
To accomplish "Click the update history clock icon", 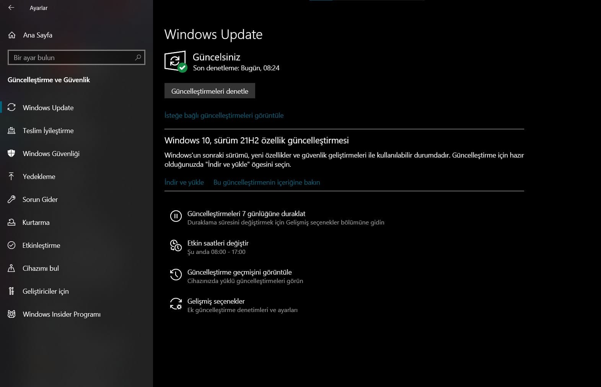I will (176, 275).
